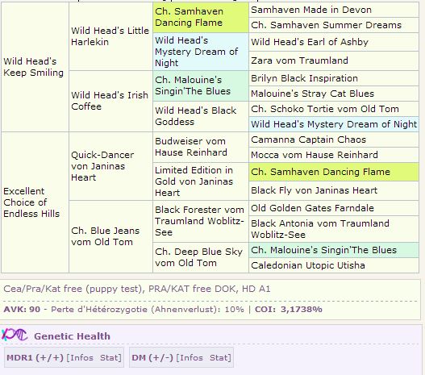The width and height of the screenshot is (425, 375).
Task: Open DM Infos link
Action: coord(191,357)
